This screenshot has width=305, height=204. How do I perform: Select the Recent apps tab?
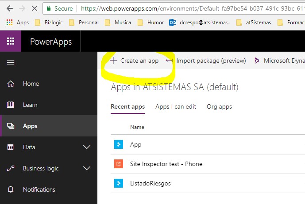click(127, 106)
